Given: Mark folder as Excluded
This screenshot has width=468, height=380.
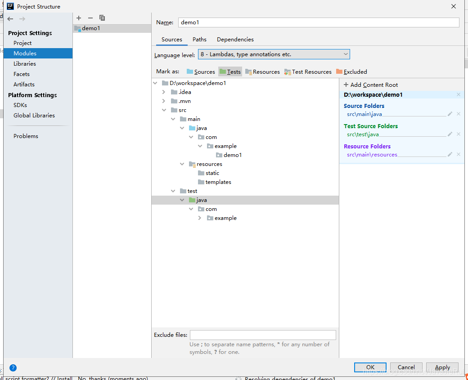Looking at the screenshot, I should tap(351, 72).
